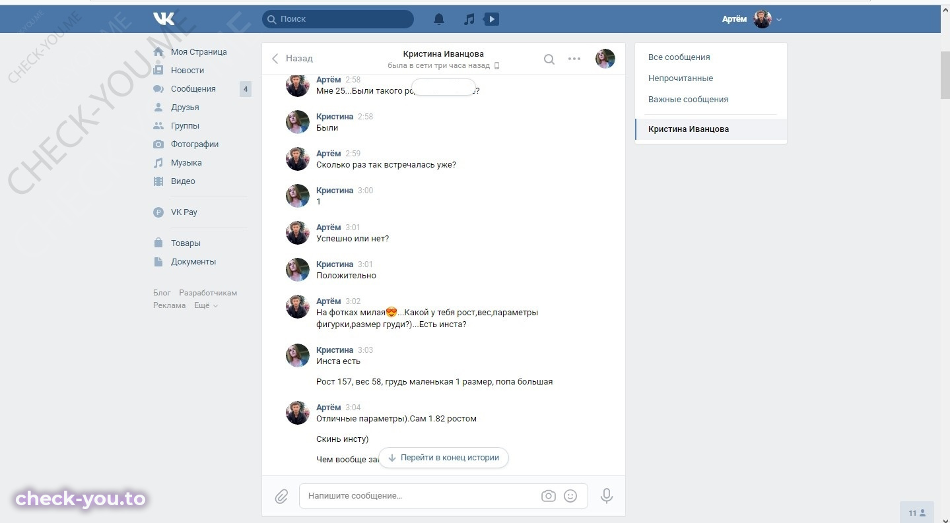Search within conversation magnifier icon
The width and height of the screenshot is (950, 523).
[x=549, y=59]
